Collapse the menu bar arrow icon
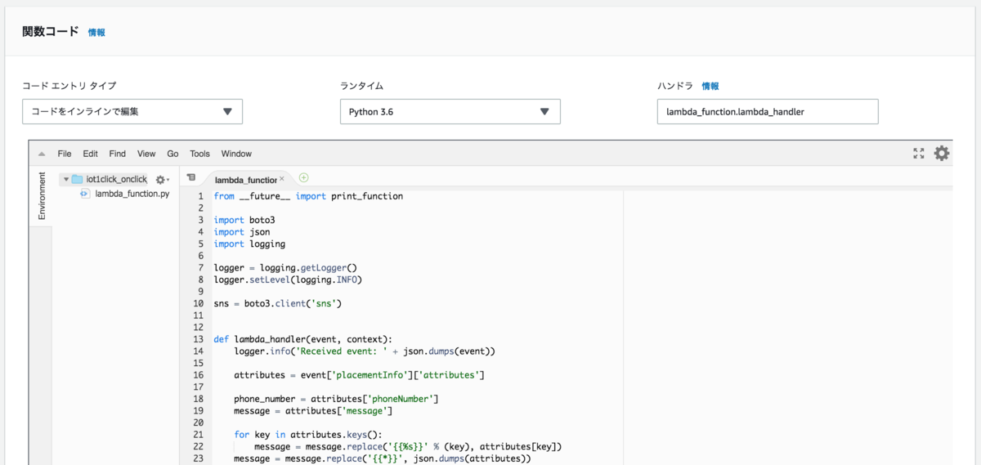 (x=42, y=154)
